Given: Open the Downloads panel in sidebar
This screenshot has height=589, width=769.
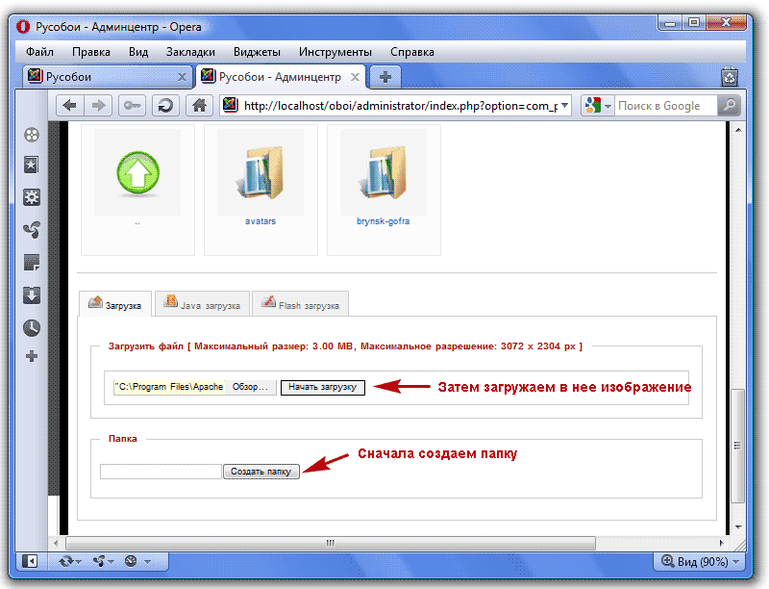Looking at the screenshot, I should [32, 295].
